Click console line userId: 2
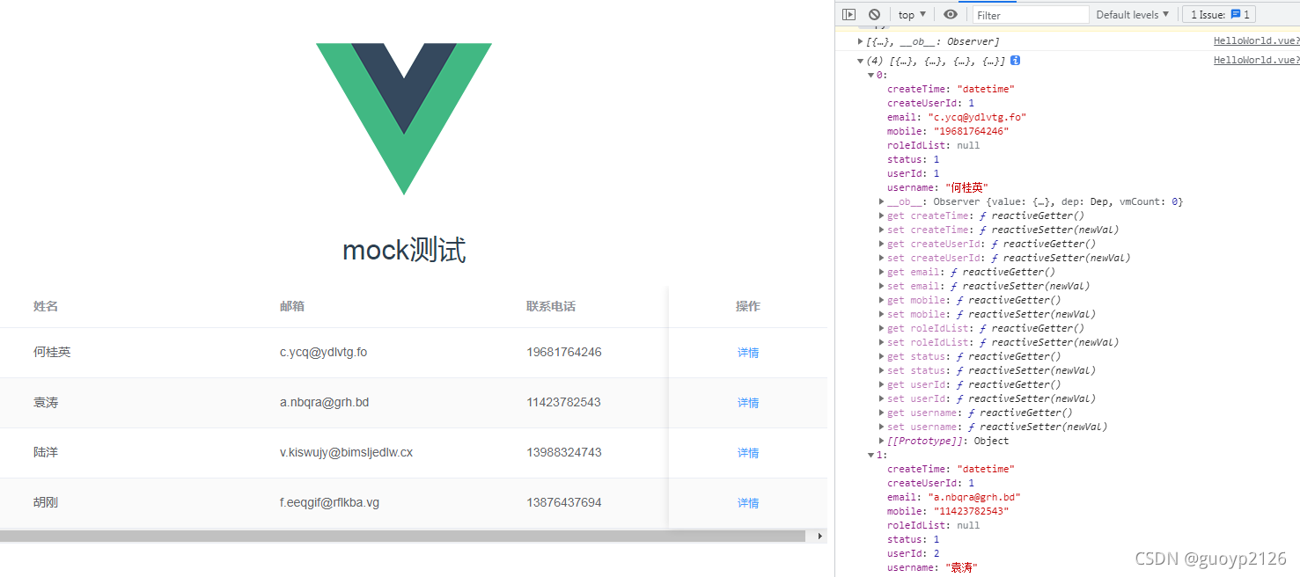1300x577 pixels. (x=914, y=553)
